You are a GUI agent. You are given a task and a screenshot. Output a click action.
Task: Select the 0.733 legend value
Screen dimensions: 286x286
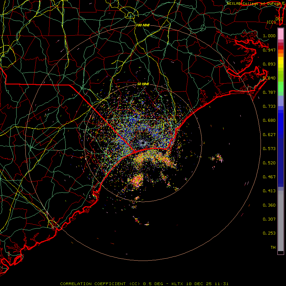point(269,106)
